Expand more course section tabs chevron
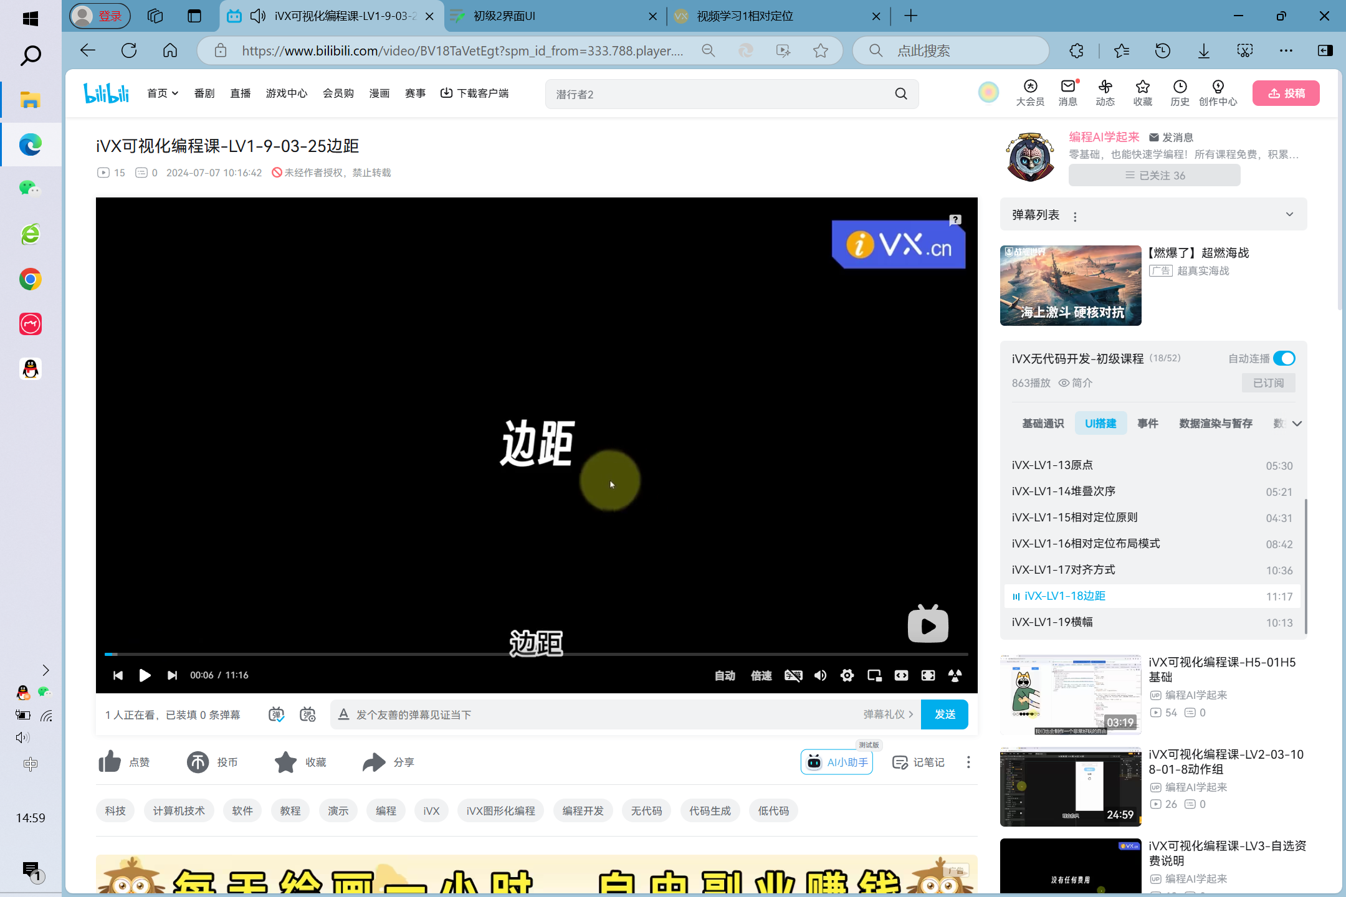1346x897 pixels. (x=1297, y=424)
